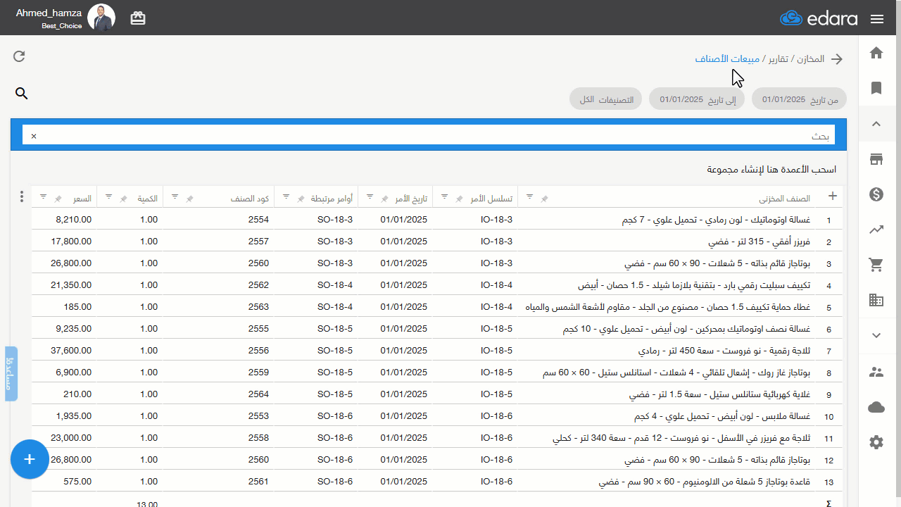The height and width of the screenshot is (507, 901).
Task: Open the dollar finance sidebar icon
Action: pyautogui.click(x=876, y=194)
